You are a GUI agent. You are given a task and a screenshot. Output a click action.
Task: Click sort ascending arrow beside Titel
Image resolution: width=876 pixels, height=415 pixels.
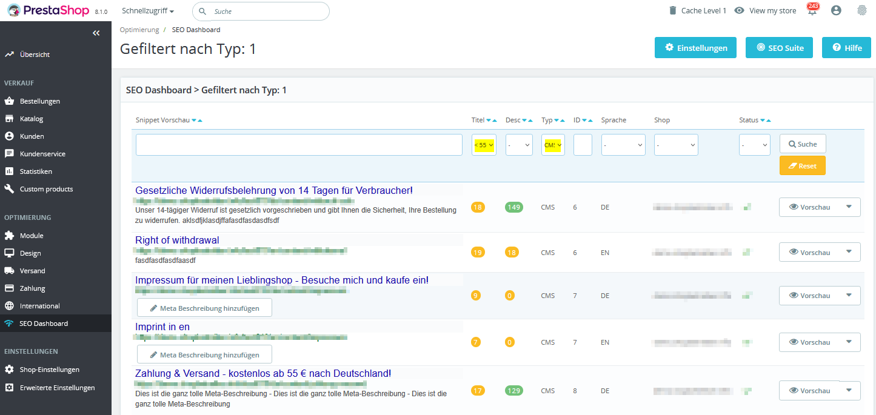[495, 121]
